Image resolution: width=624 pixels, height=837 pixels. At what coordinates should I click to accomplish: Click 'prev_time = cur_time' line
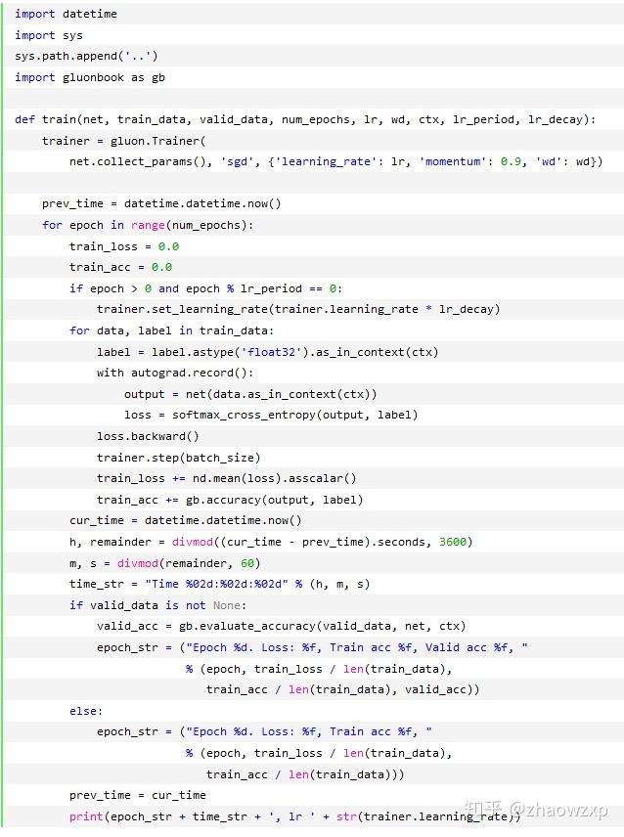click(x=137, y=796)
